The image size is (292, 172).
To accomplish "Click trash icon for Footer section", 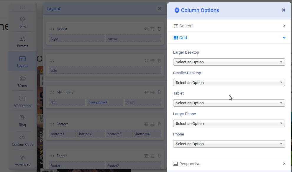I will [159, 156].
